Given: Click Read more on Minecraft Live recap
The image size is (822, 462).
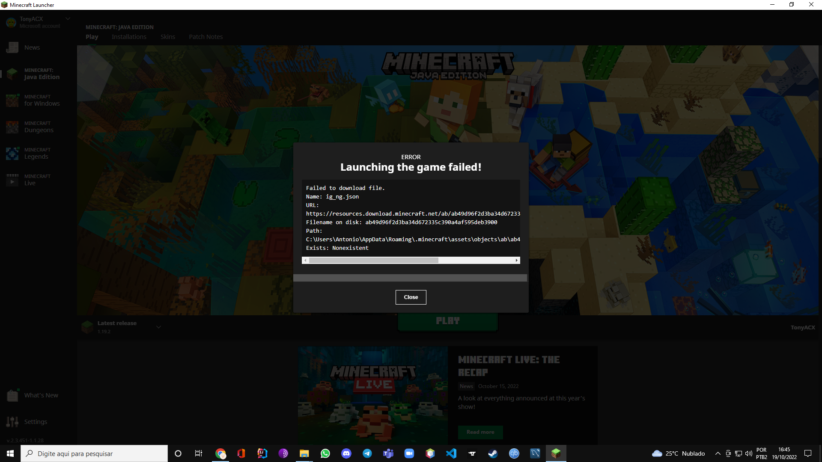Looking at the screenshot, I should [x=480, y=432].
